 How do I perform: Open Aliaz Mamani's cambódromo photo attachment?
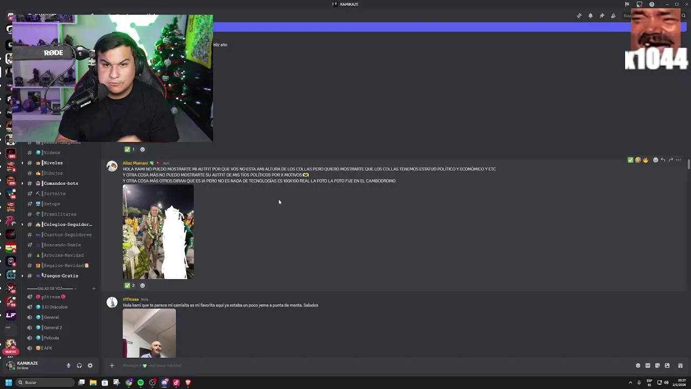(158, 232)
